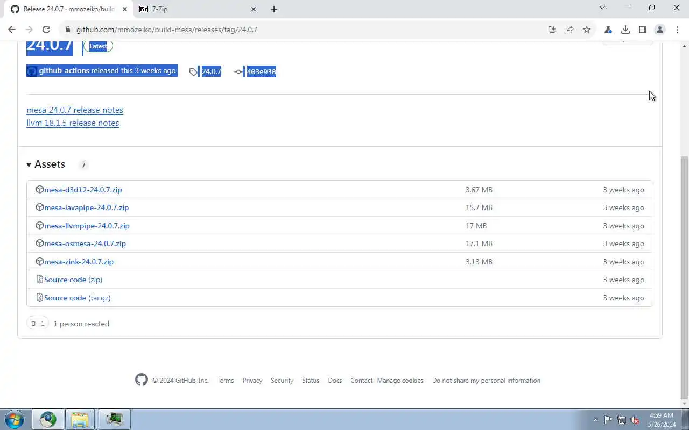Download mesa-d3d12-24.0.7.zip
Viewport: 689px width, 430px height.
(x=83, y=190)
